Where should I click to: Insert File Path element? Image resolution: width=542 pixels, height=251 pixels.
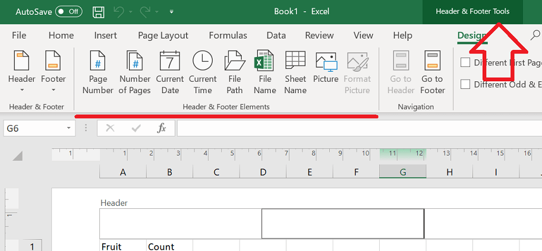coord(235,72)
